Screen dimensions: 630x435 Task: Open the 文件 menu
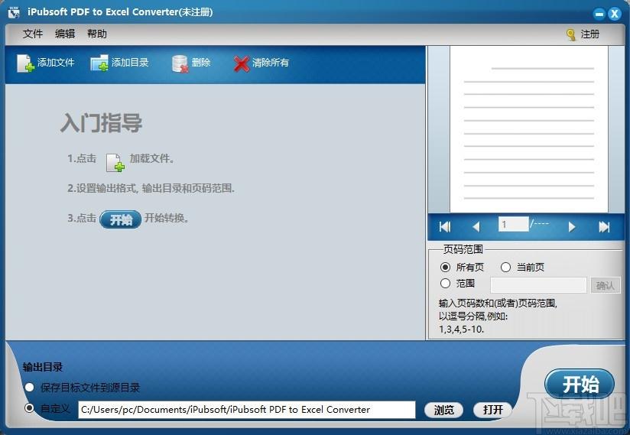(33, 34)
